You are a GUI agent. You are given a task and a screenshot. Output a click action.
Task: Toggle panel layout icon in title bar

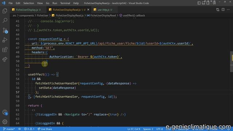(x=204, y=3)
